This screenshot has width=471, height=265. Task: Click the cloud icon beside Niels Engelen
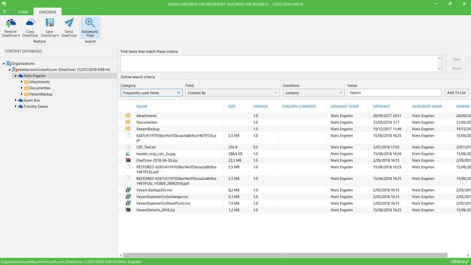point(20,76)
